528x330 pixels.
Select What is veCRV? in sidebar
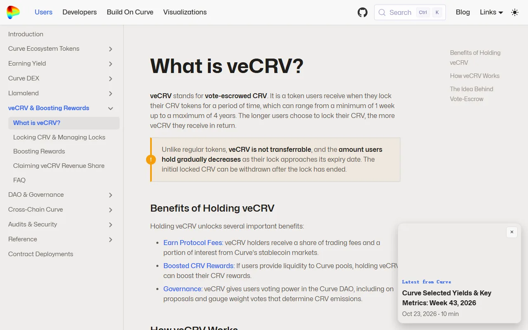click(x=64, y=123)
